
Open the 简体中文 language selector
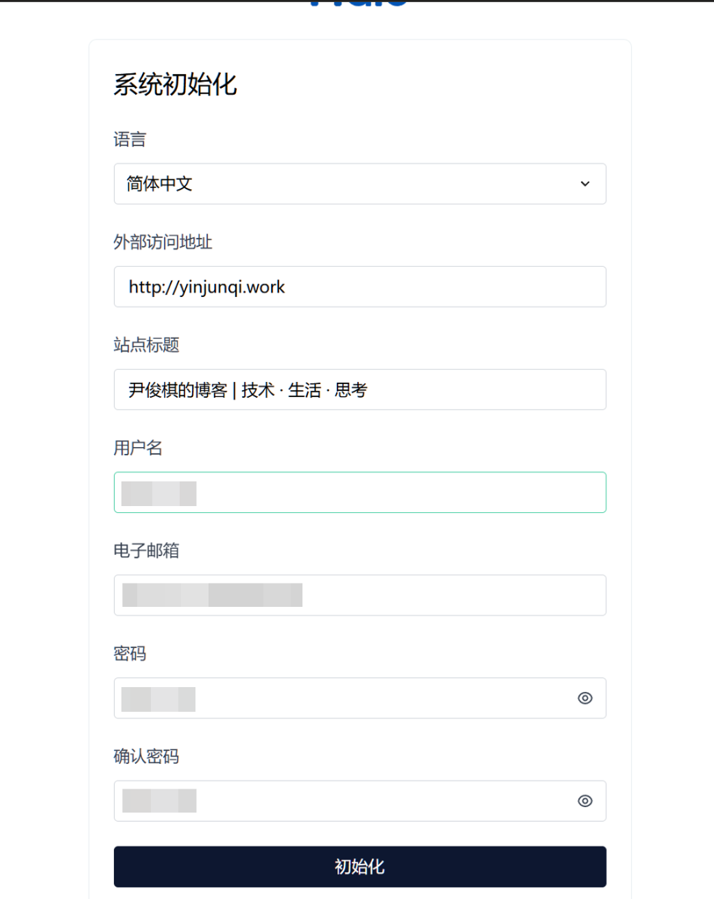(x=360, y=184)
